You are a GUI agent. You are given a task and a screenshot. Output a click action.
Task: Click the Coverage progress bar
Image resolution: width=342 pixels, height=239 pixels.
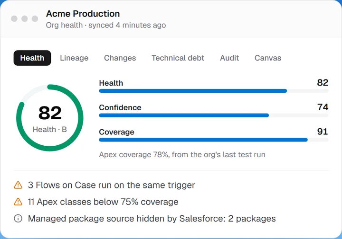(x=214, y=140)
